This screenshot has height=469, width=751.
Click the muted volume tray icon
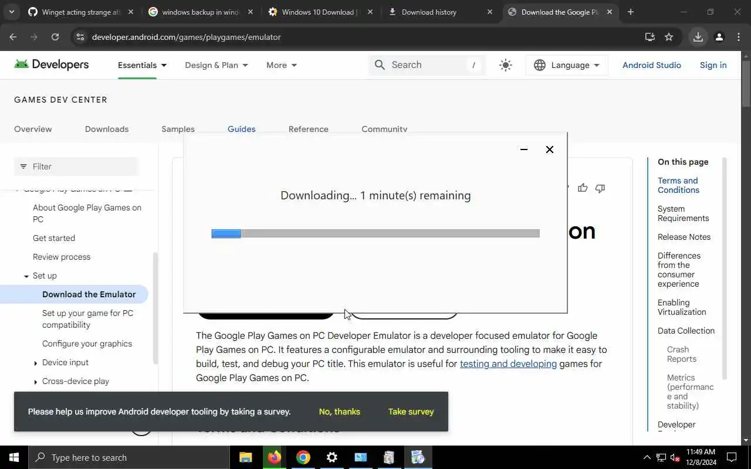[675, 457]
